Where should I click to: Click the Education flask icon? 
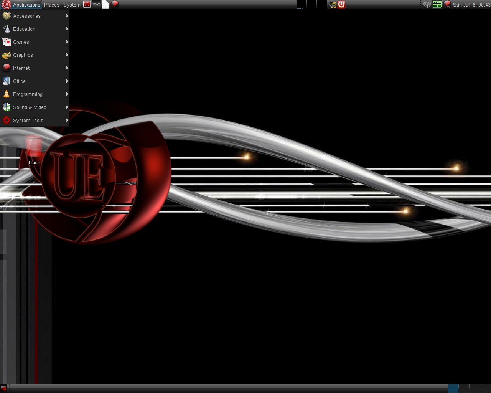coord(7,29)
